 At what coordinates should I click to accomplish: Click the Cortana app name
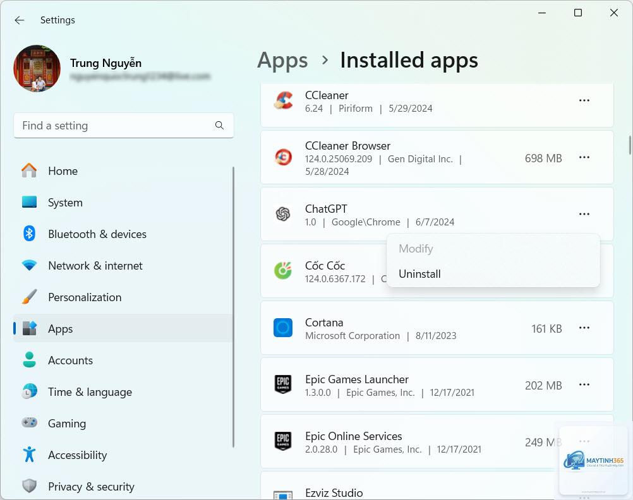324,323
